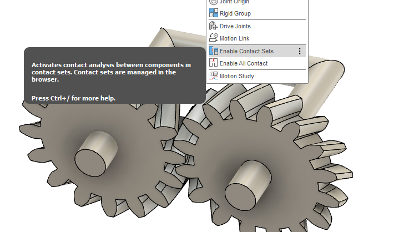Click the right gear's center shaft
The width and height of the screenshot is (409, 232).
tap(248, 186)
